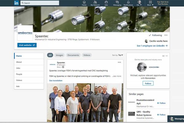Open the group photo in the post
This screenshot has width=184, height=123.
tap(85, 103)
